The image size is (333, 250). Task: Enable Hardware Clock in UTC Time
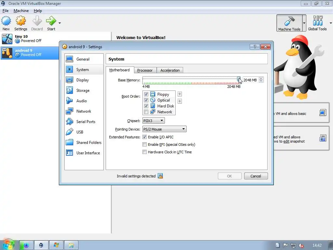(145, 152)
